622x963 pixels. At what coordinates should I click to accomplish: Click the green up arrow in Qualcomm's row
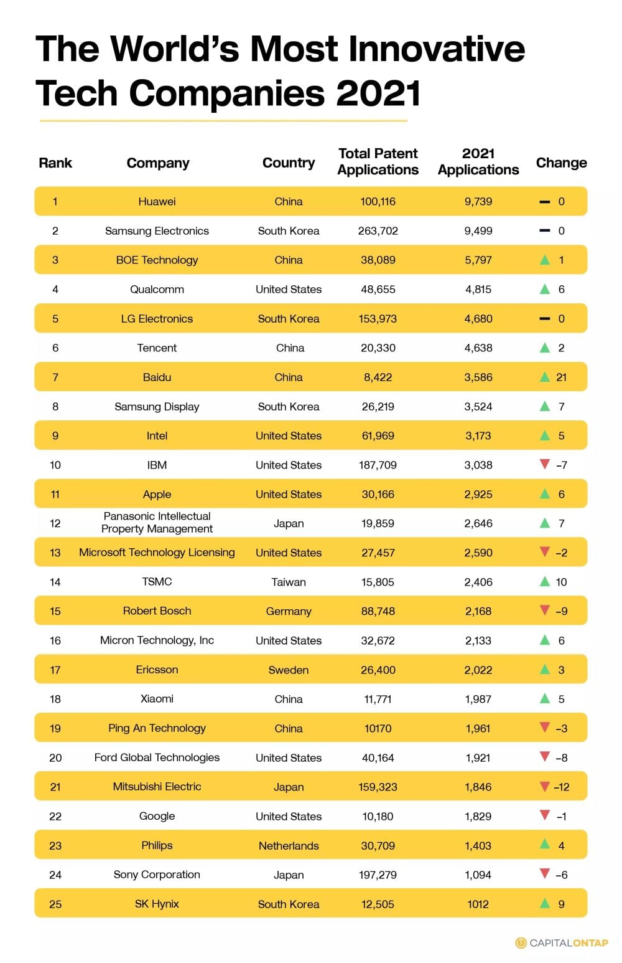[545, 289]
